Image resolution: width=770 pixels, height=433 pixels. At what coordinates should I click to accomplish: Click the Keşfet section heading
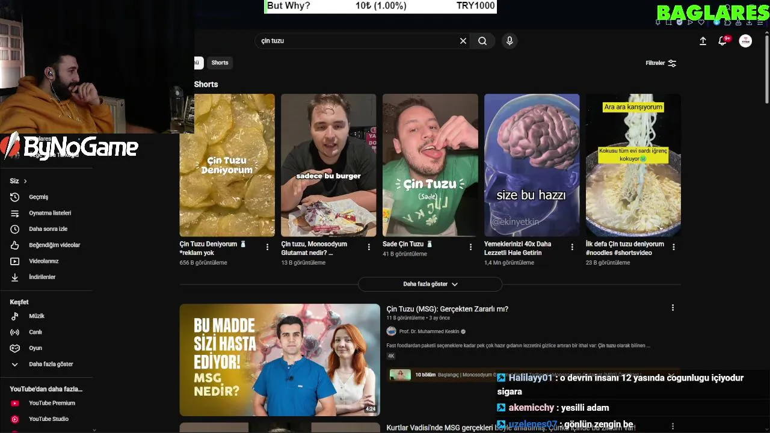pos(19,302)
